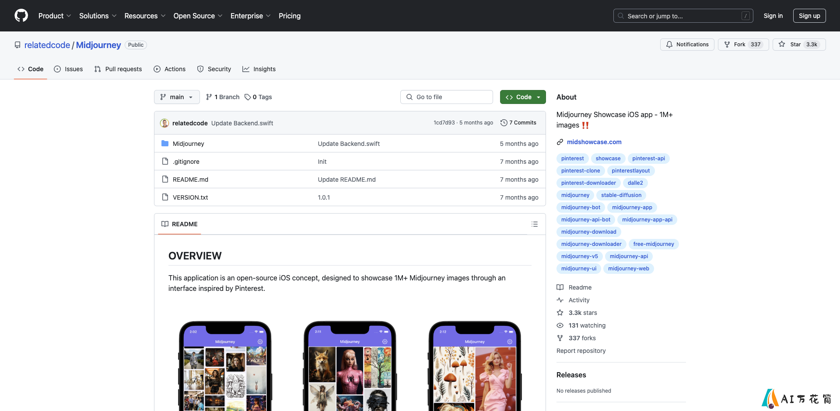Fork the repository using Fork button
840x411 pixels.
[x=743, y=45]
